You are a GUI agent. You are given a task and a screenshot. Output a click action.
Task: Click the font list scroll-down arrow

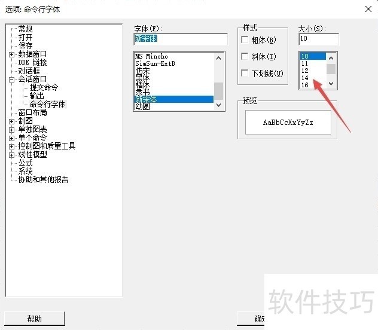219,105
